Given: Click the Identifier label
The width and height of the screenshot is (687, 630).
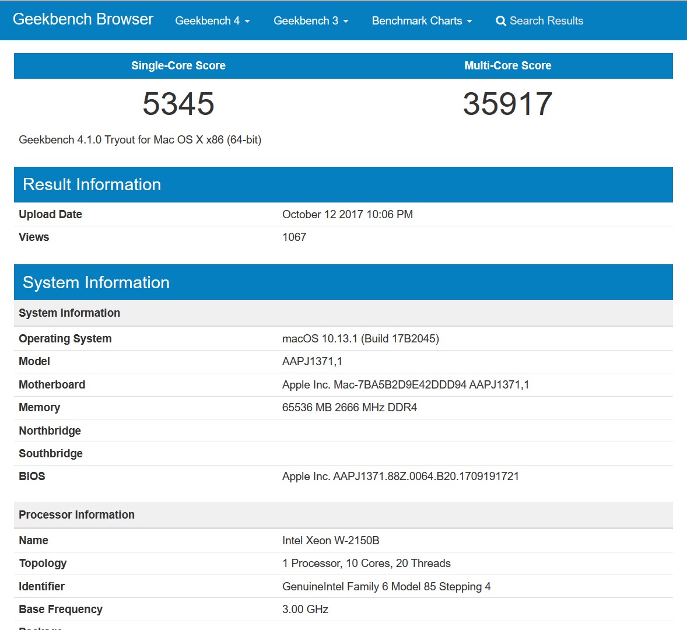Looking at the screenshot, I should (41, 587).
